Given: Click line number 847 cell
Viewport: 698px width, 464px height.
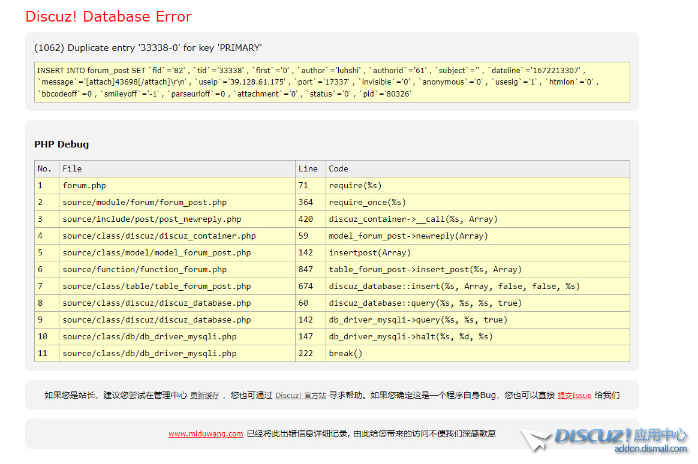Looking at the screenshot, I should click(310, 270).
